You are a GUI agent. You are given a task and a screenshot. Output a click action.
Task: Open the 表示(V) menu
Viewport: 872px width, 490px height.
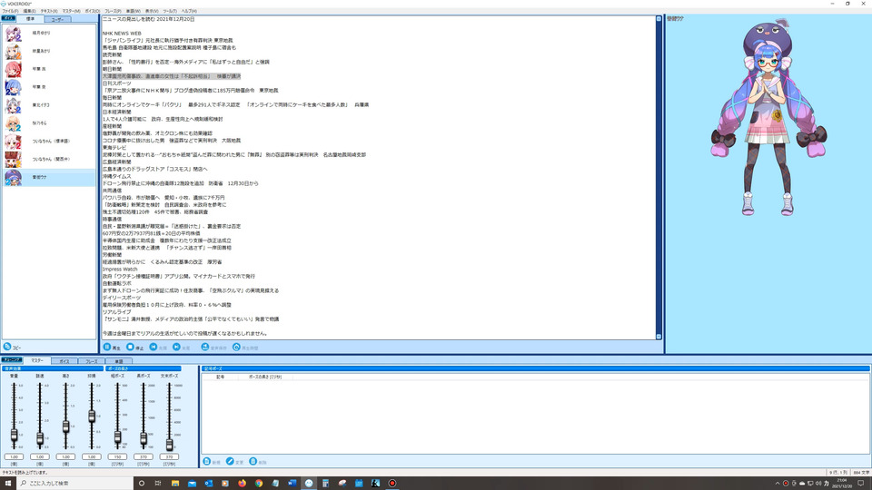coord(152,11)
